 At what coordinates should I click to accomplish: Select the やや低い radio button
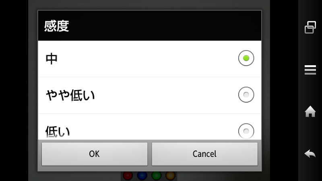pyautogui.click(x=246, y=95)
